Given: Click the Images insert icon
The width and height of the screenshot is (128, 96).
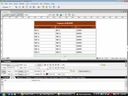Looking at the screenshot, I should pyautogui.click(x=34, y=7).
